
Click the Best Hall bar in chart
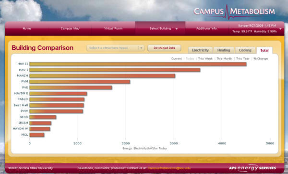(57, 105)
